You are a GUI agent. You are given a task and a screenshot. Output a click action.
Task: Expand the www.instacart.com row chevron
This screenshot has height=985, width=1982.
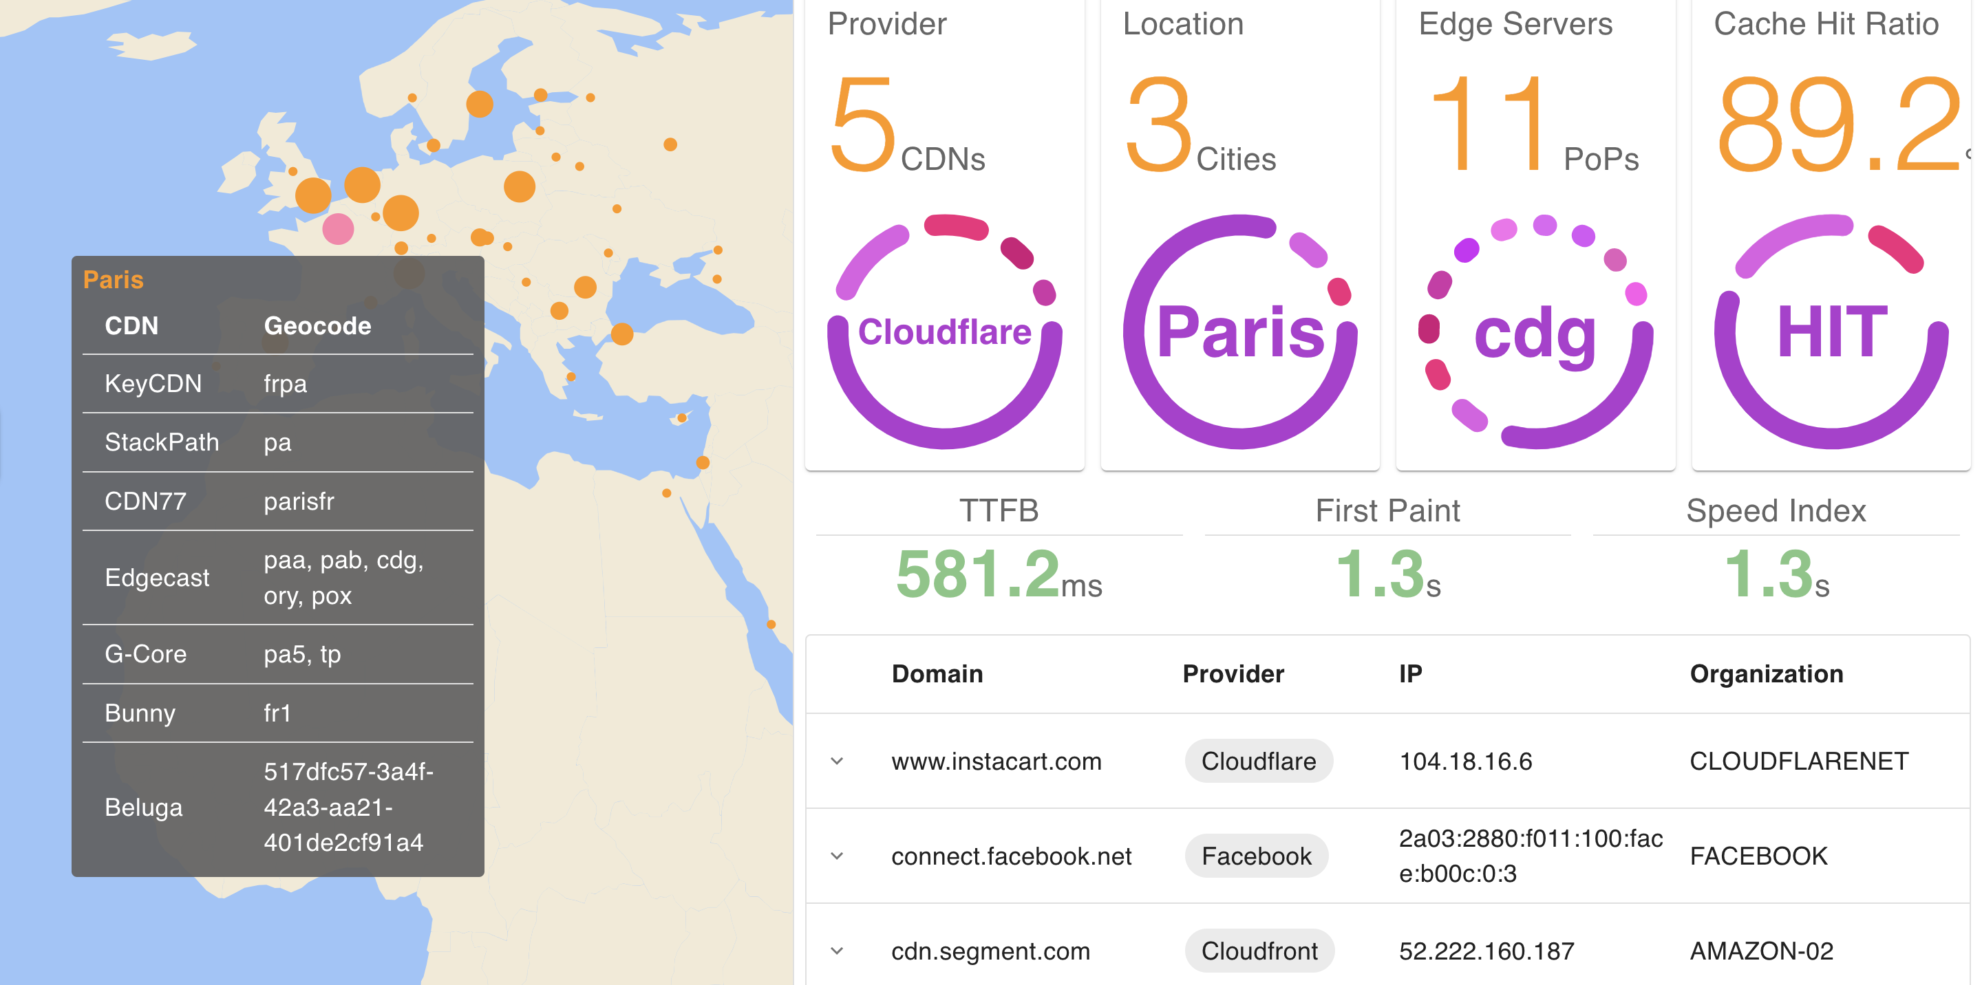pos(837,761)
